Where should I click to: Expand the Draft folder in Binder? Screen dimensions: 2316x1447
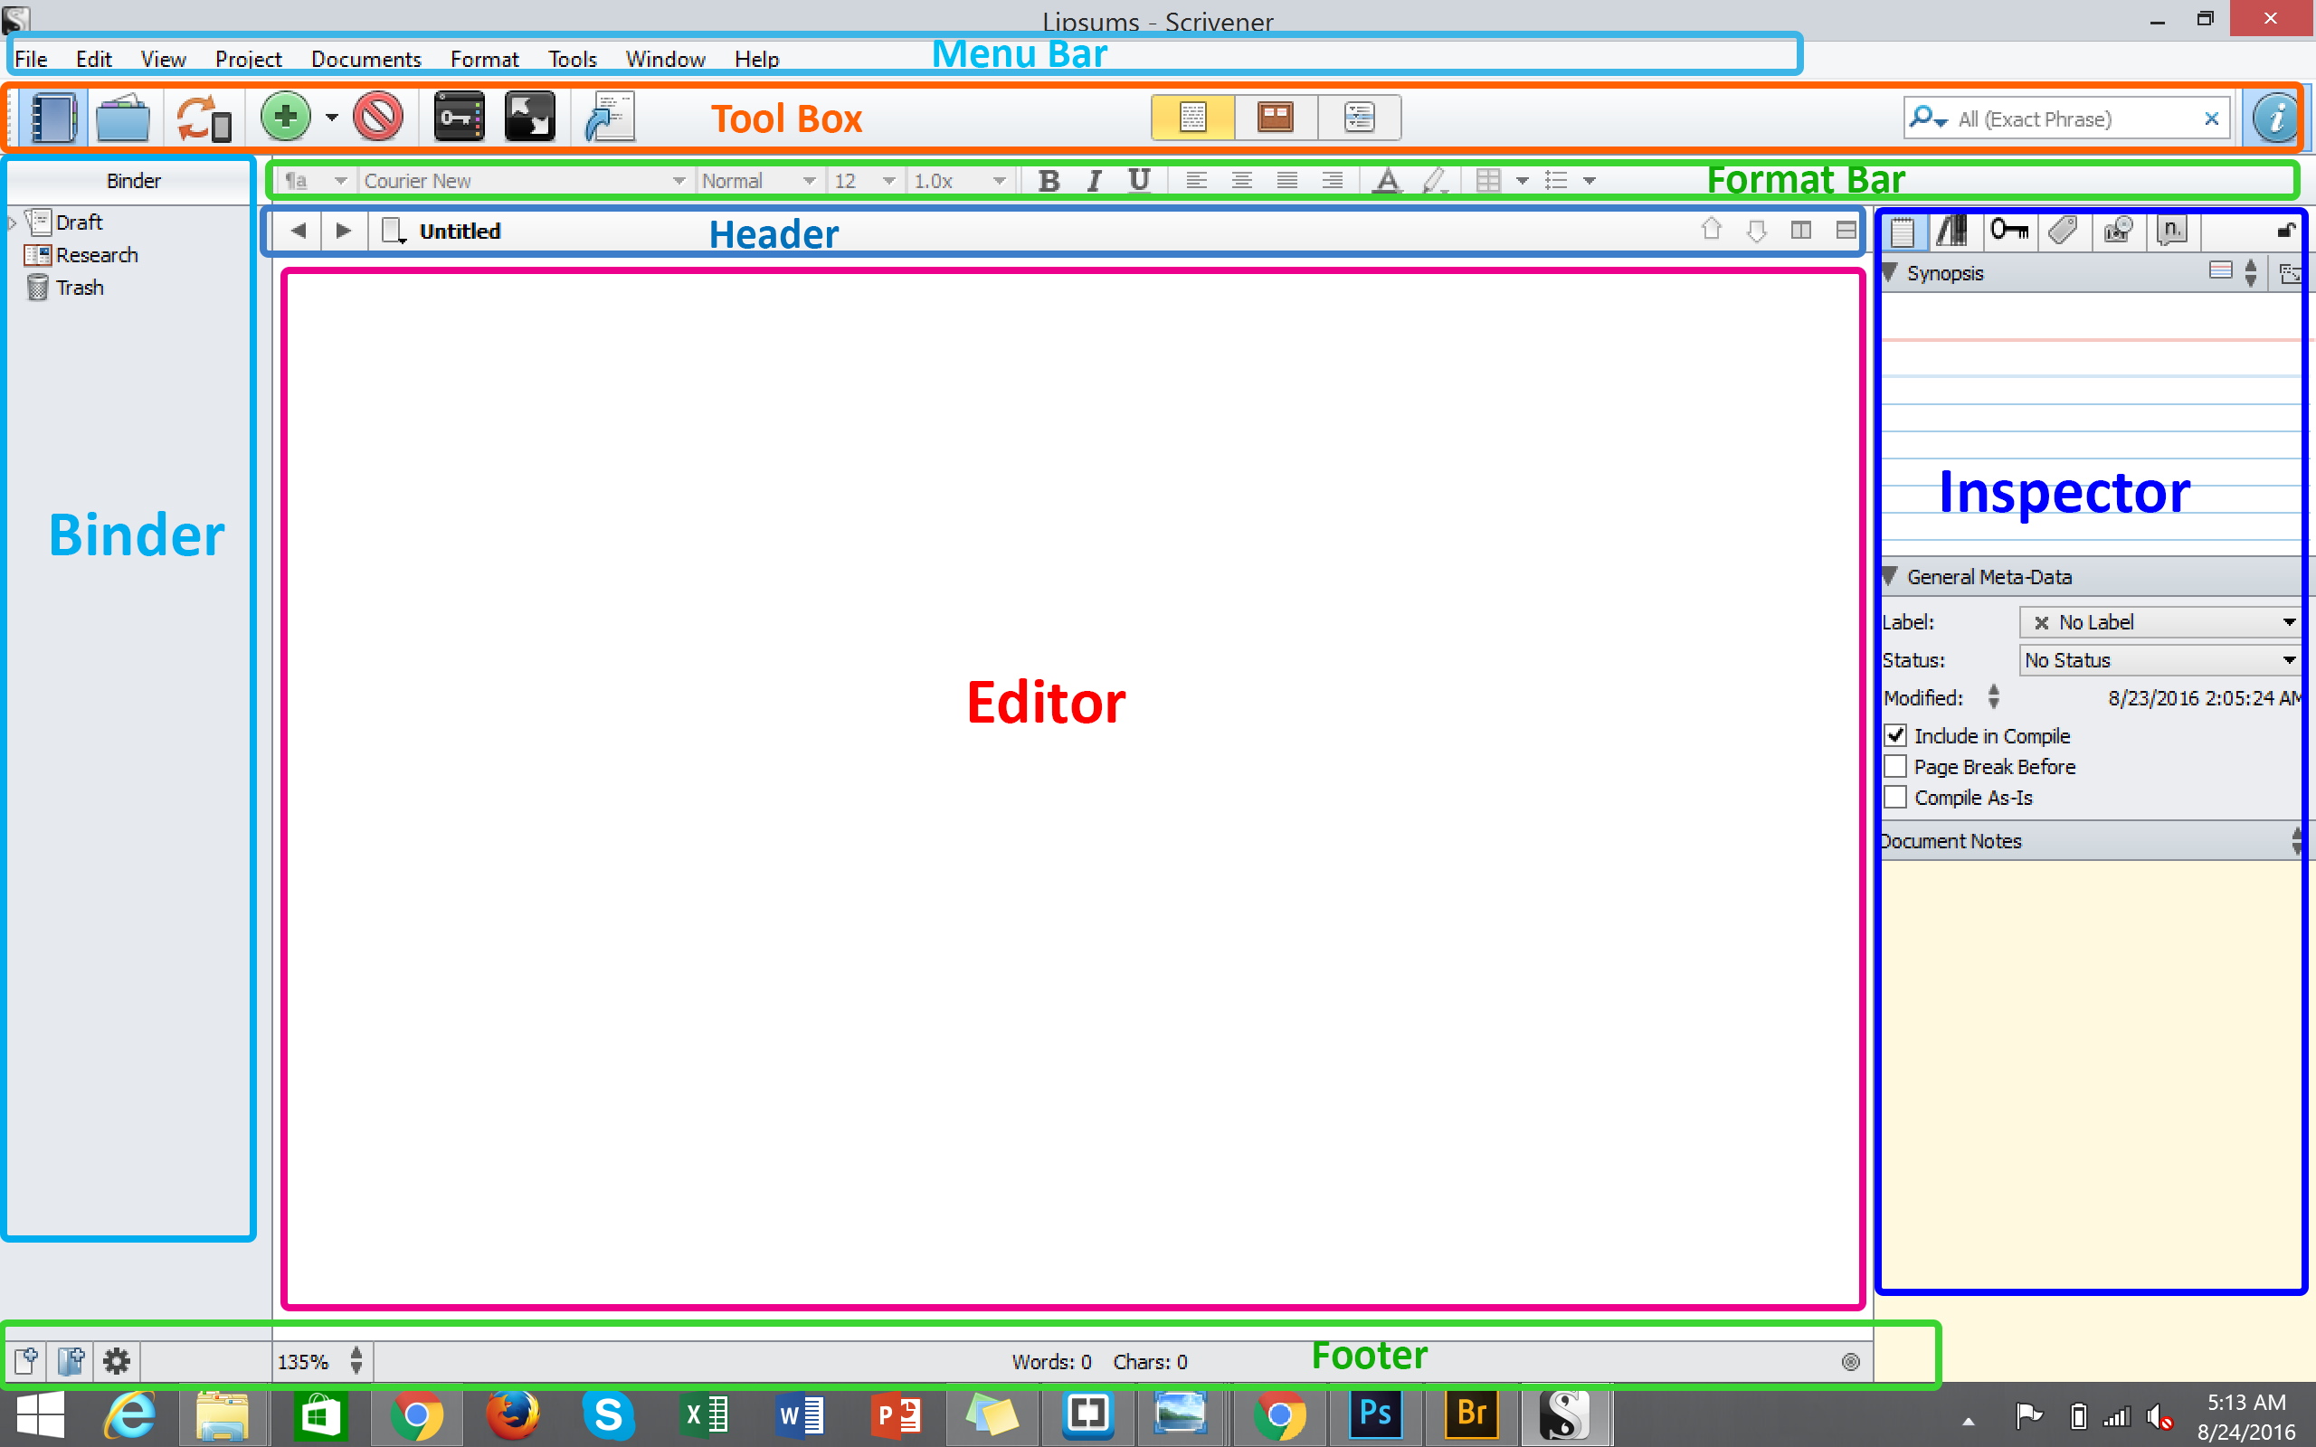13,223
